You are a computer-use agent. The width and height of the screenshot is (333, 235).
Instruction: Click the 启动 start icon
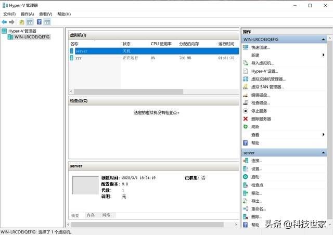(246, 177)
